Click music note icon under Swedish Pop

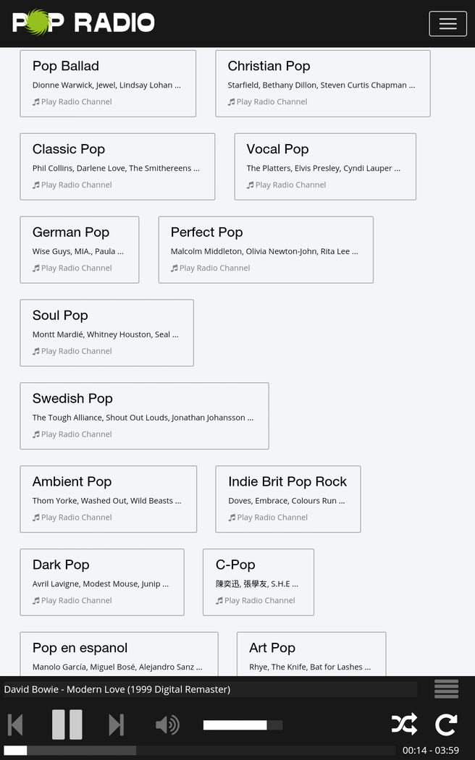click(x=36, y=435)
